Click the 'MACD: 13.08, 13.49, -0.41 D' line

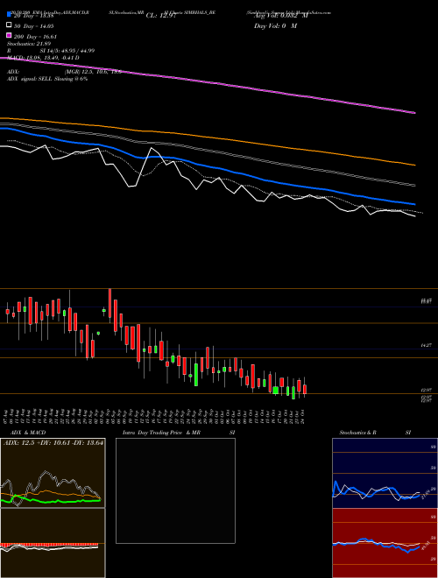[43, 58]
